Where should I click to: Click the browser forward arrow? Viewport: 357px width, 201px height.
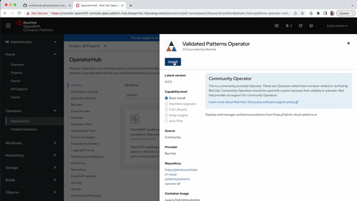(x=12, y=13)
